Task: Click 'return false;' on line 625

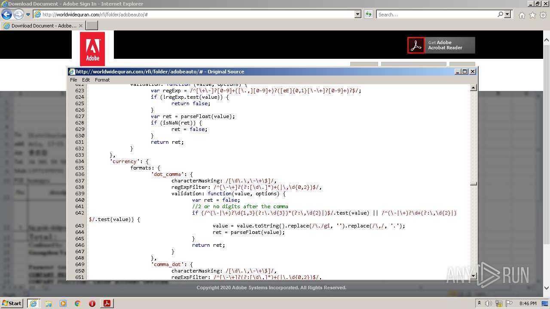Action: tap(191, 103)
